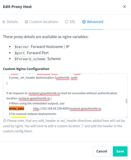Image resolution: width=131 pixels, height=160 pixels.
Task: Click the config textarea scrollbar thumb
Action: pyautogui.click(x=126, y=101)
